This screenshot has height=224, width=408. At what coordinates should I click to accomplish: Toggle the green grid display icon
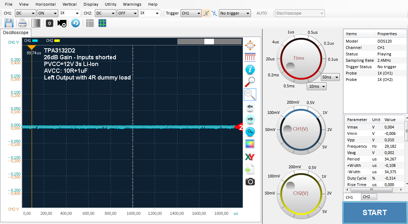[102, 23]
